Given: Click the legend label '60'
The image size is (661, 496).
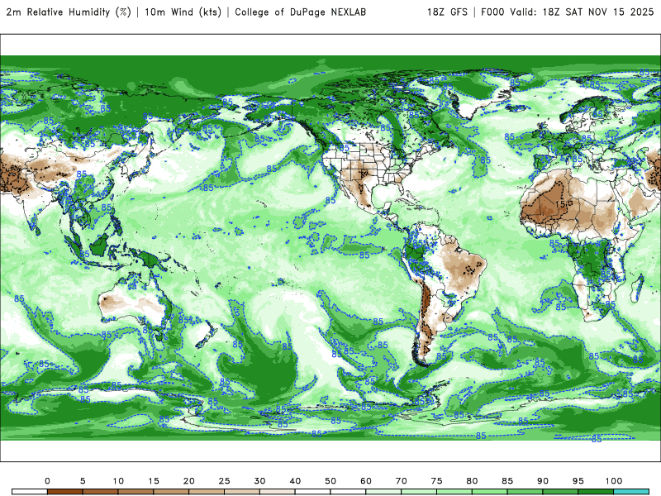Looking at the screenshot, I should point(366,481).
